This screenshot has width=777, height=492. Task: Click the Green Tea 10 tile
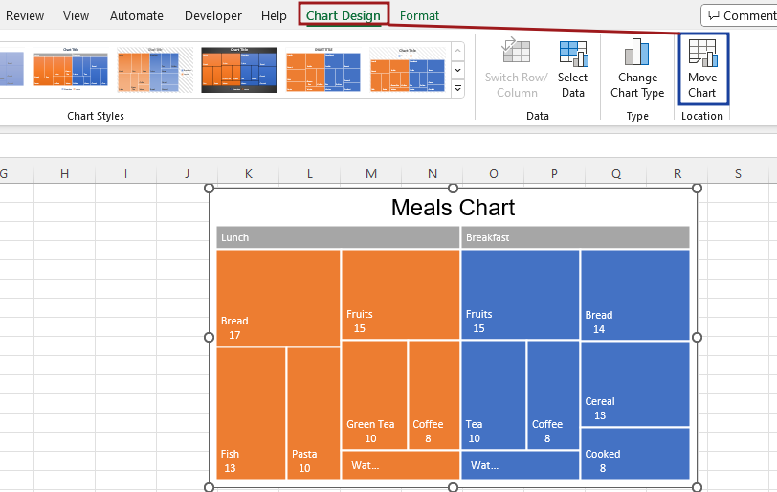[375, 395]
